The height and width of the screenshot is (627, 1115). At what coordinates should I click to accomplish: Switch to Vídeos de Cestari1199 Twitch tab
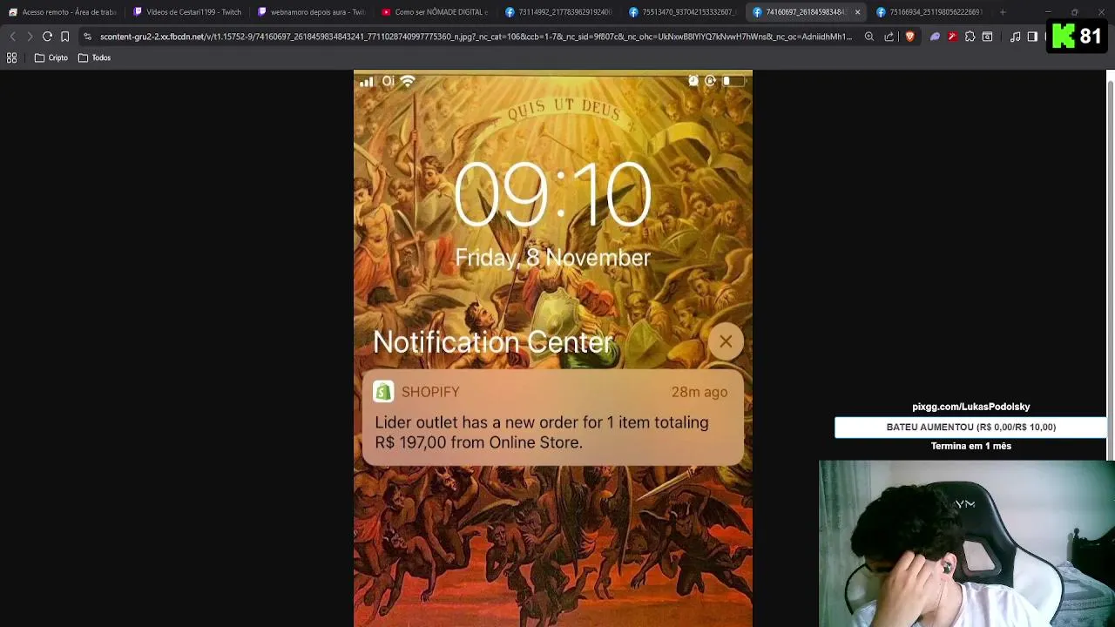point(187,12)
